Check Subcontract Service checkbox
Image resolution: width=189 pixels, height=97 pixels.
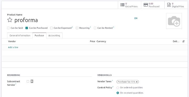[28, 81]
